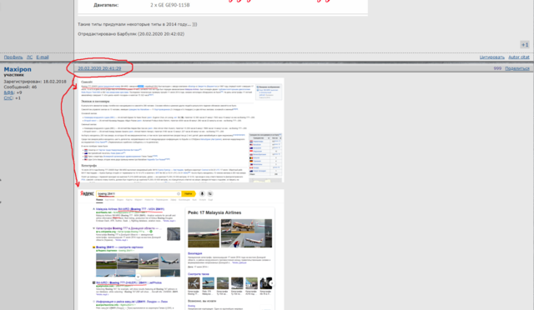This screenshot has height=310, width=534.
Task: Select the 'Отредактировано Барбуляк' edit note
Action: 131,34
